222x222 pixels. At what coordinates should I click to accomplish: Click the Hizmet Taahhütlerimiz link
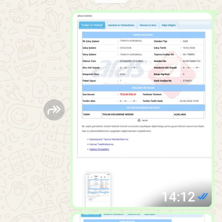(101, 144)
